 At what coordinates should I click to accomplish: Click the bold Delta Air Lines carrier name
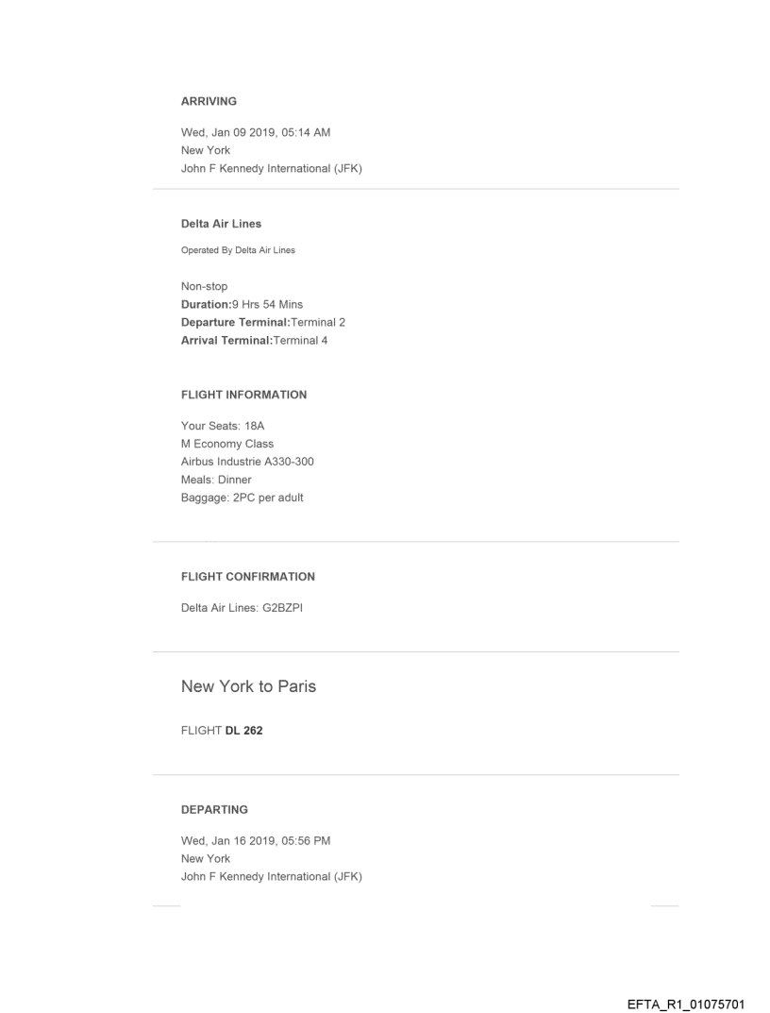(221, 224)
